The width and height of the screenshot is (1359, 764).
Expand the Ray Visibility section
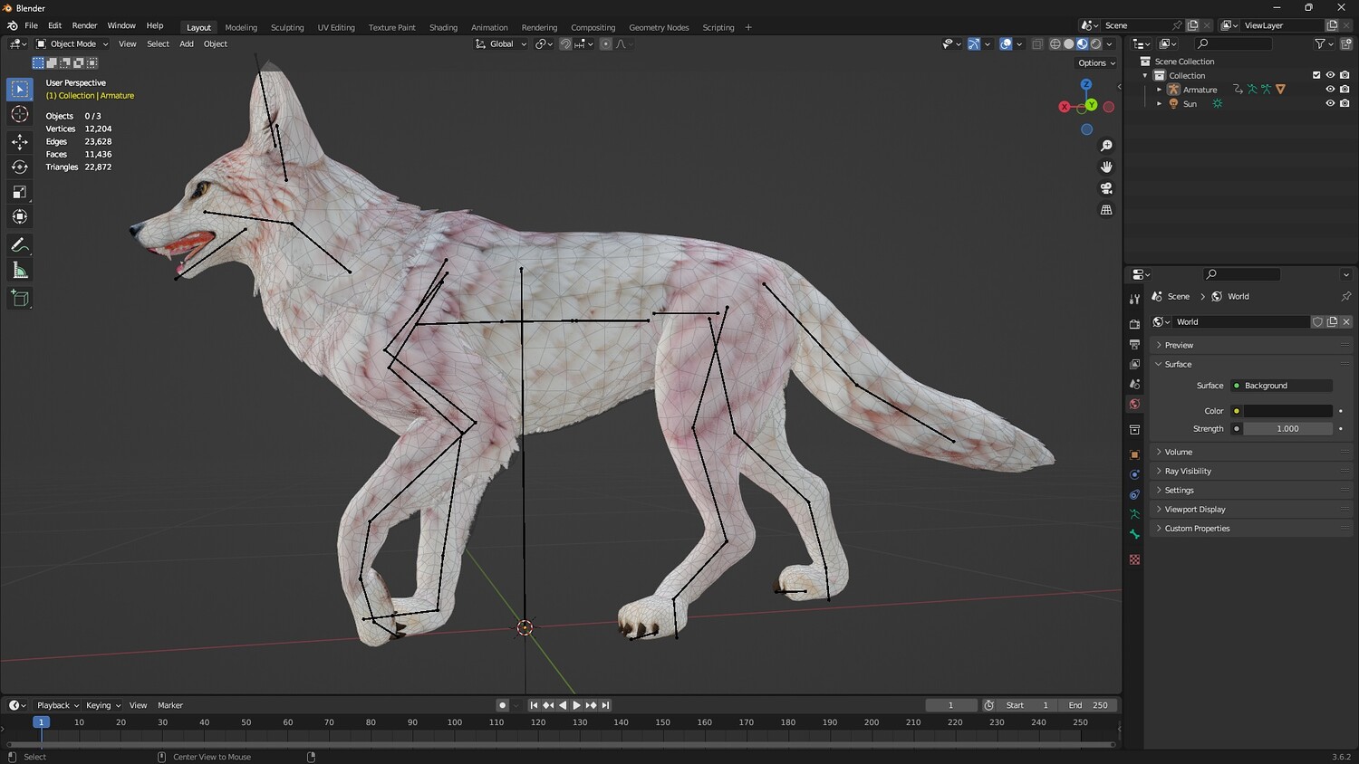[1187, 471]
